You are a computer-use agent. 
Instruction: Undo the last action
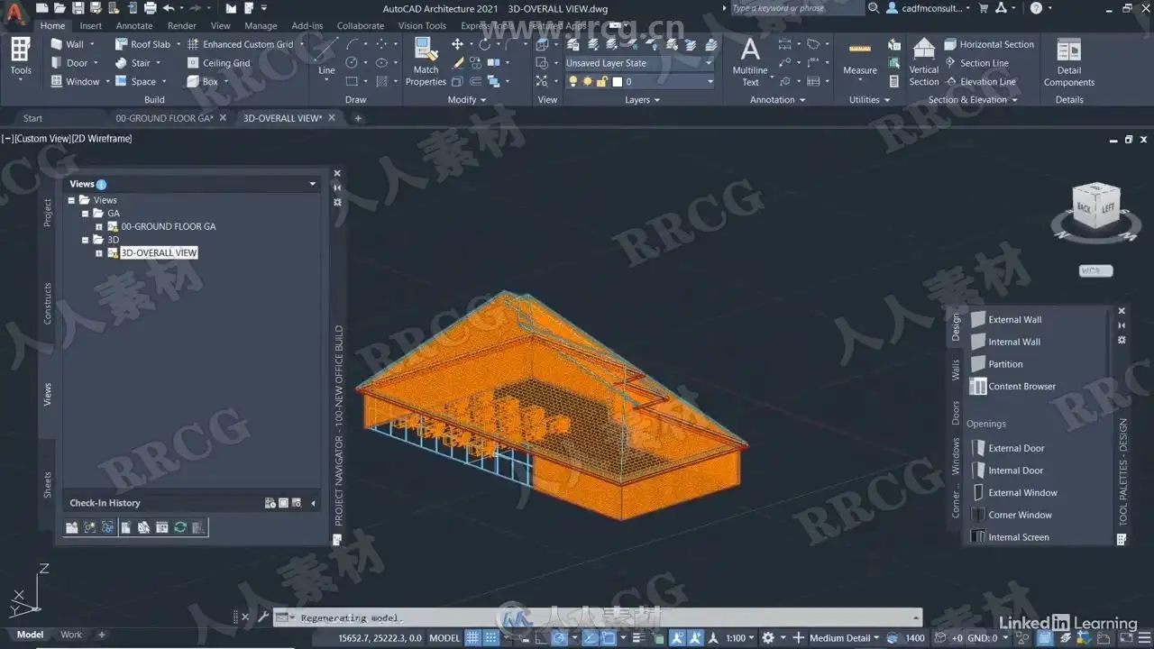click(169, 8)
